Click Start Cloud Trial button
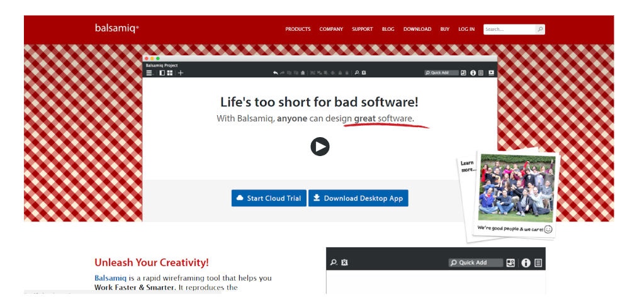The image size is (637, 307). coord(269,198)
